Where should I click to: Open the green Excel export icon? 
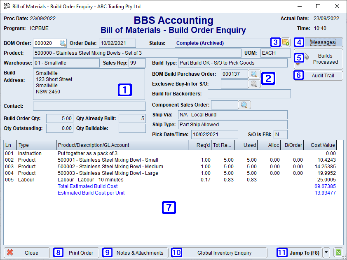pos(338,253)
